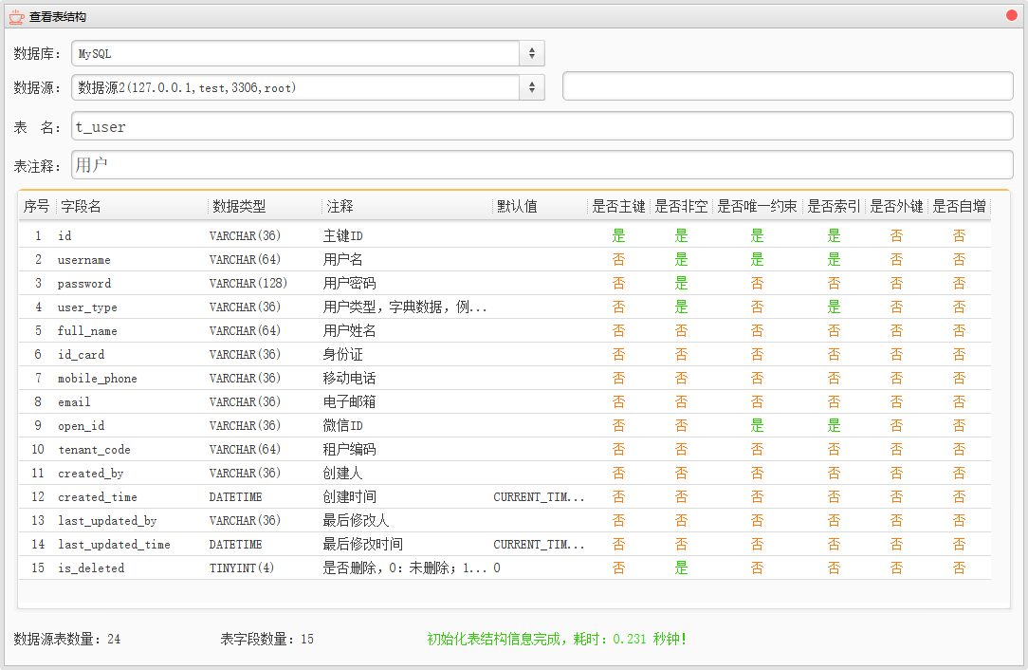Click the 是否外键 column header
Screen dimensions: 1028x670
click(x=896, y=206)
